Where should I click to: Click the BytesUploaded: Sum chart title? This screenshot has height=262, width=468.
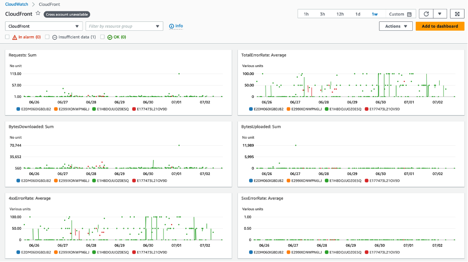pyautogui.click(x=261, y=127)
